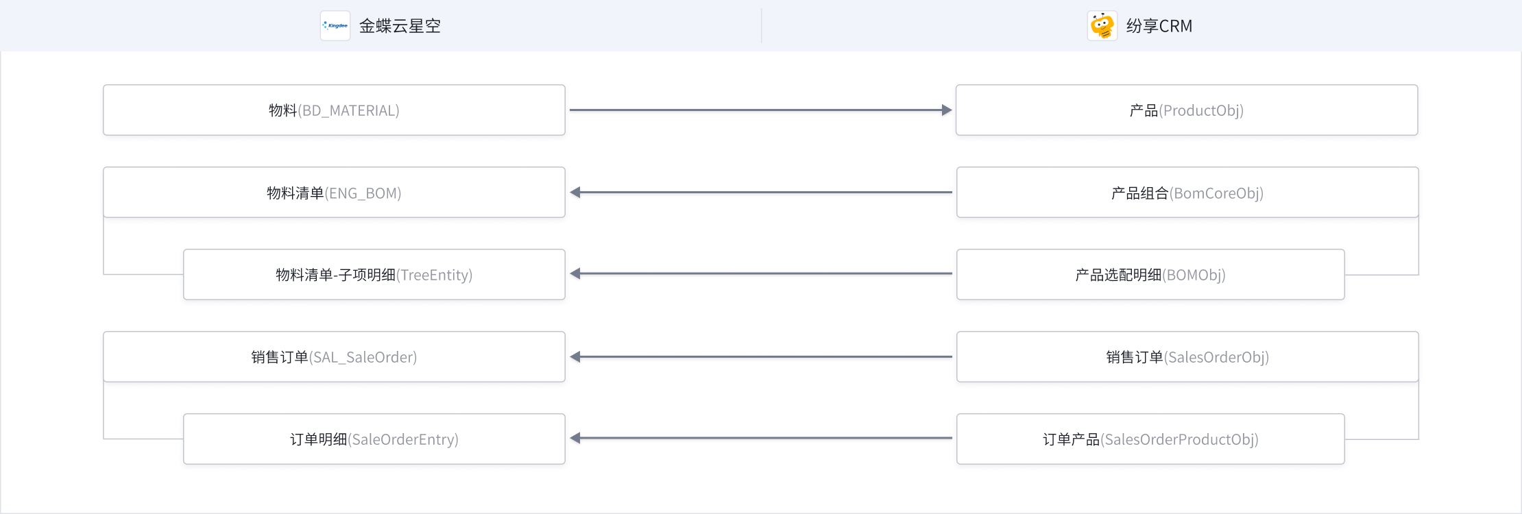Select the 物料(BD_MATERIAL) object box
The width and height of the screenshot is (1522, 514).
334,110
